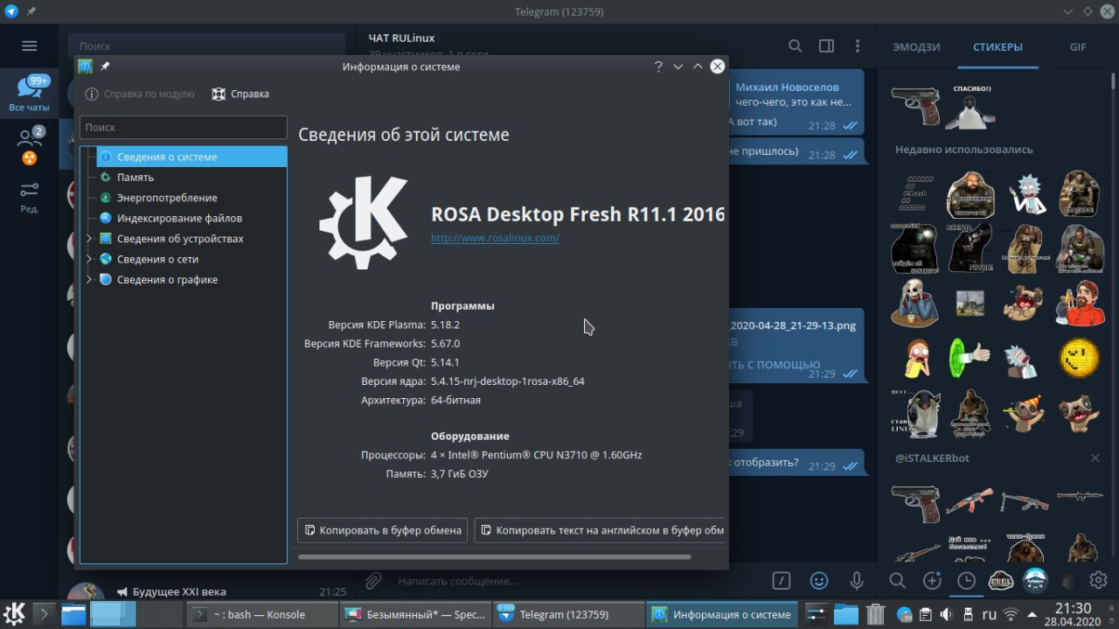Open the Telegram hamburger menu

pos(29,45)
